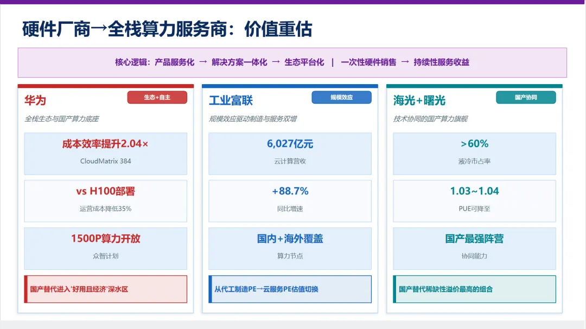Viewport: 586px width, 329px height.
Task: Click the subtitle 全栈生态与国产算力底座
Action: (x=62, y=119)
